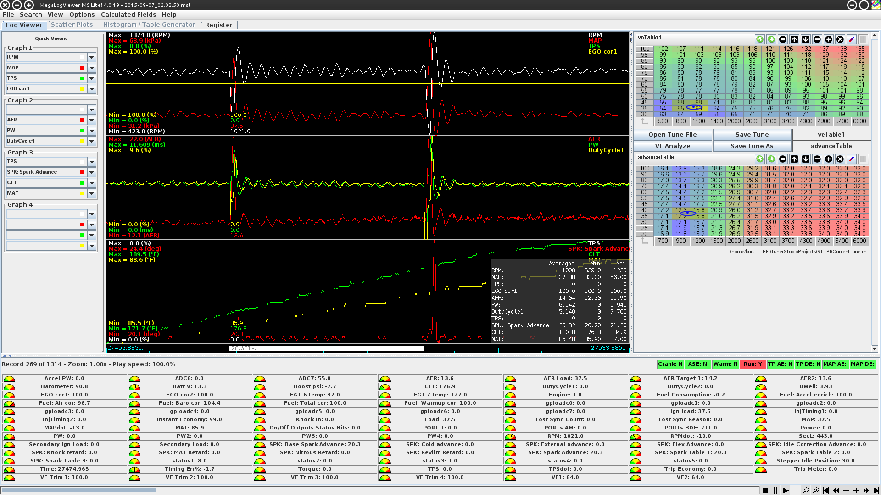Image resolution: width=881 pixels, height=495 pixels.
Task: Click the fast forward icon in playback bar
Action: point(866,490)
